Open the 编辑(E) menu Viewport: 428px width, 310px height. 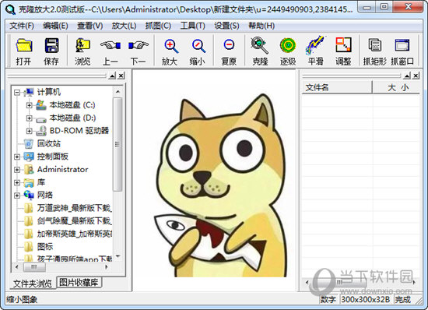click(56, 26)
